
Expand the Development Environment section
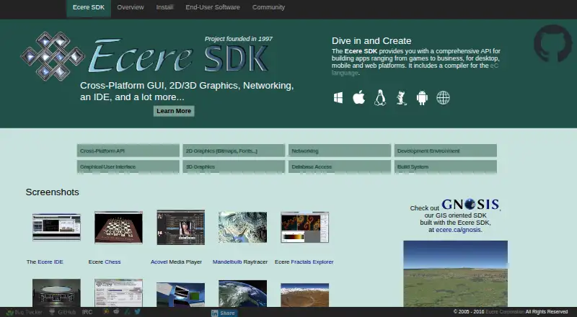click(x=446, y=151)
